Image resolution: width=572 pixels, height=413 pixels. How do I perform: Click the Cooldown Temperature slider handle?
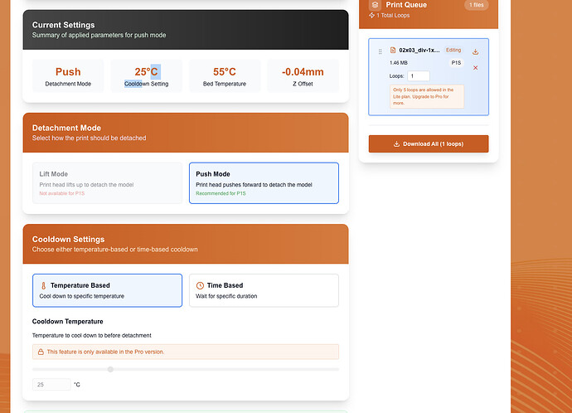(110, 369)
